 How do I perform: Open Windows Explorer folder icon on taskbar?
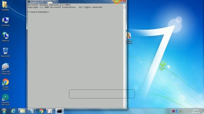pos(23,111)
